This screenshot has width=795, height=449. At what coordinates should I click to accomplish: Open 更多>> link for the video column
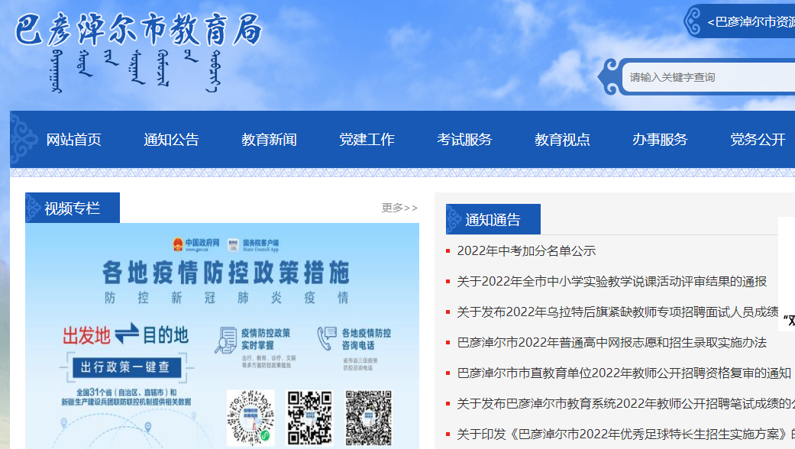coord(399,208)
